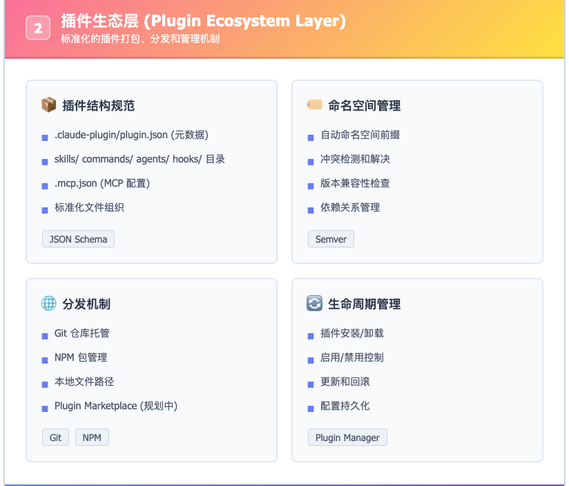This screenshot has height=486, width=569.
Task: Click the 冲突检测和解决 list item
Action: (355, 159)
